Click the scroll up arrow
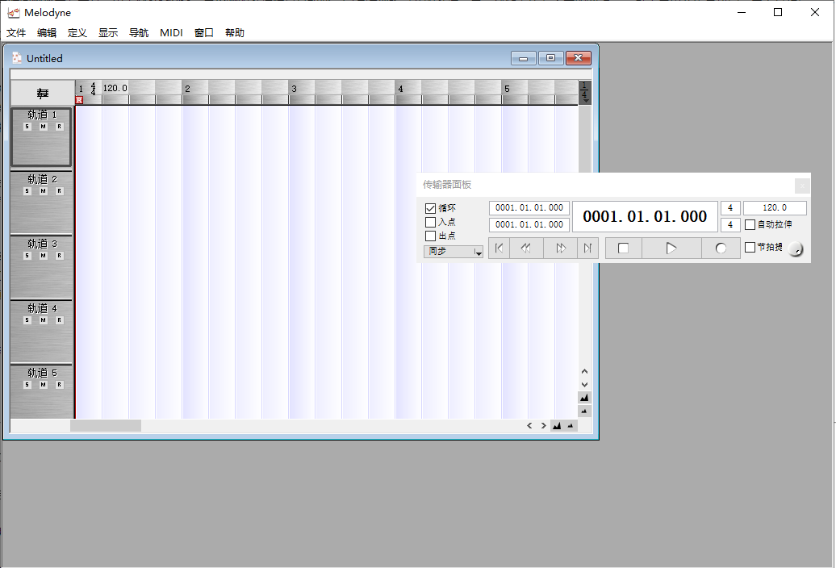 pos(584,371)
